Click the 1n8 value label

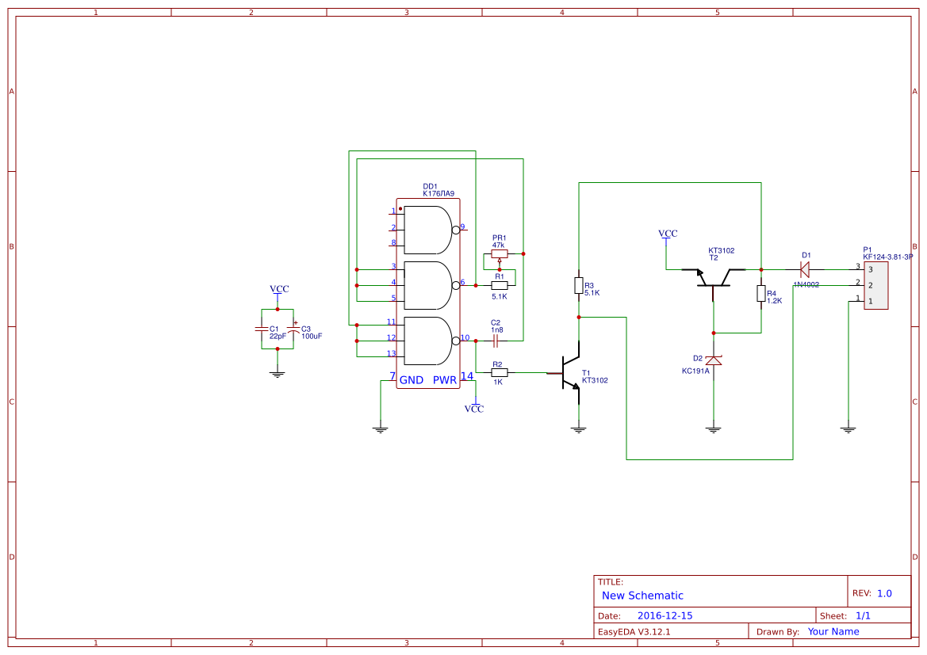497,330
